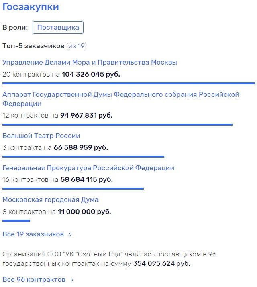The image size is (257, 287).
Task: Click the 104 326 045 руб. bar
Action: [x=128, y=83]
